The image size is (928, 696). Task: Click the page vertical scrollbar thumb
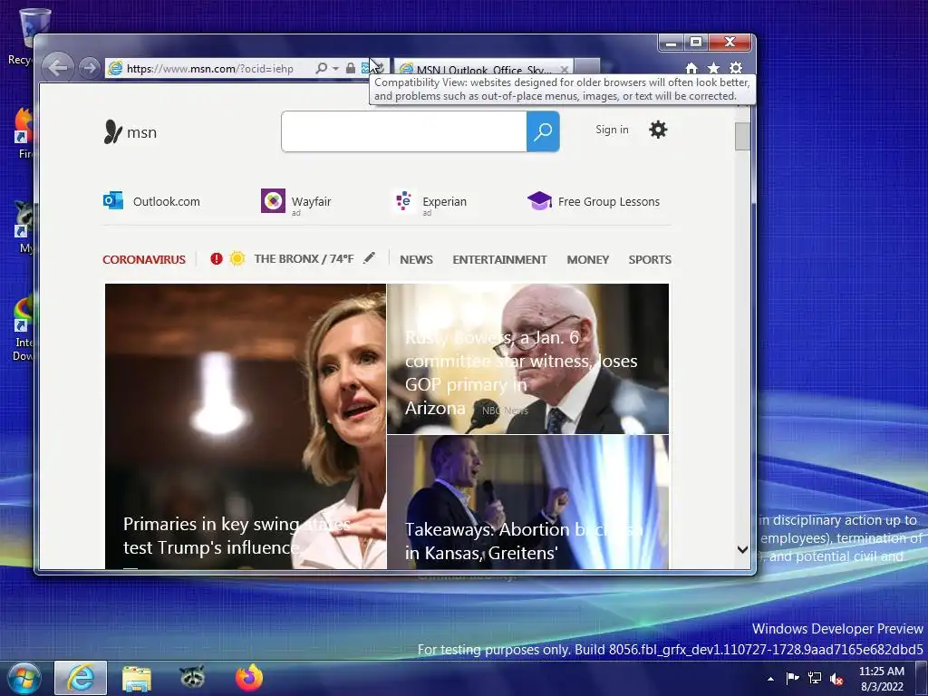click(742, 136)
